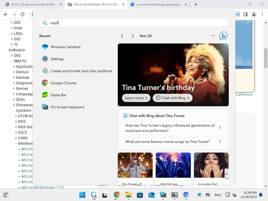Image resolution: width=268 pixels, height=201 pixels.
Task: Open Settings from Recent list
Action: 53,59
